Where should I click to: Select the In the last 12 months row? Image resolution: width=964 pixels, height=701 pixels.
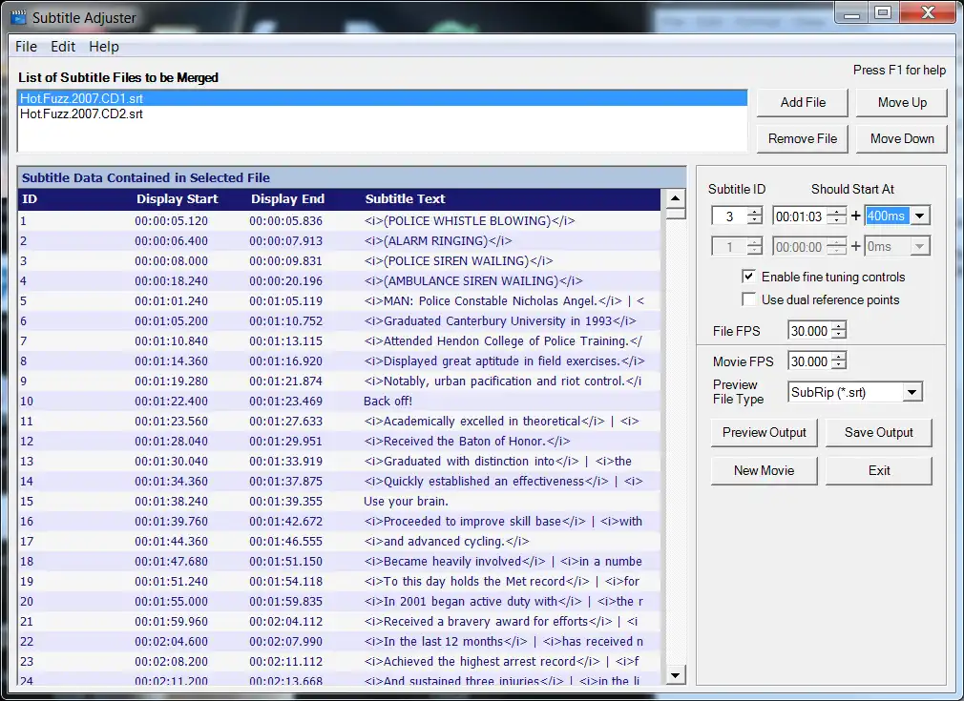(340, 642)
